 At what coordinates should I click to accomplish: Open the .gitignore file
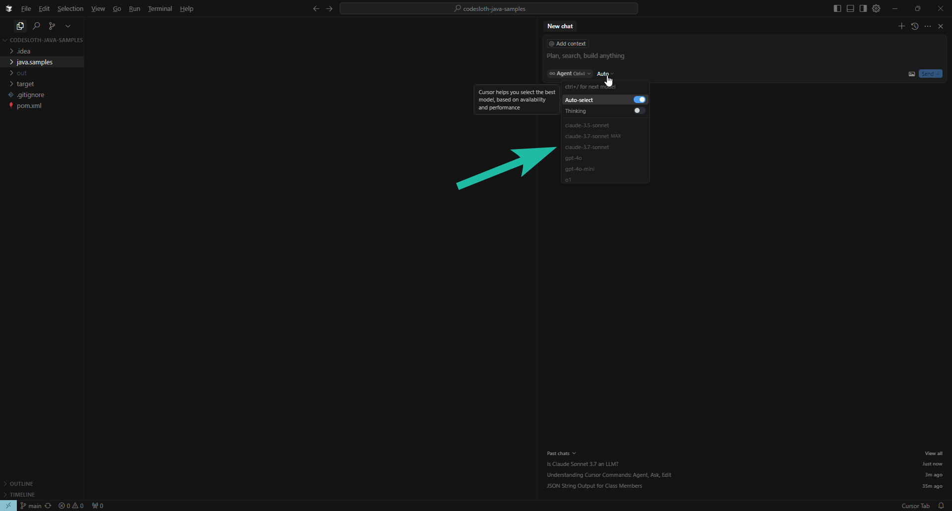(42, 95)
